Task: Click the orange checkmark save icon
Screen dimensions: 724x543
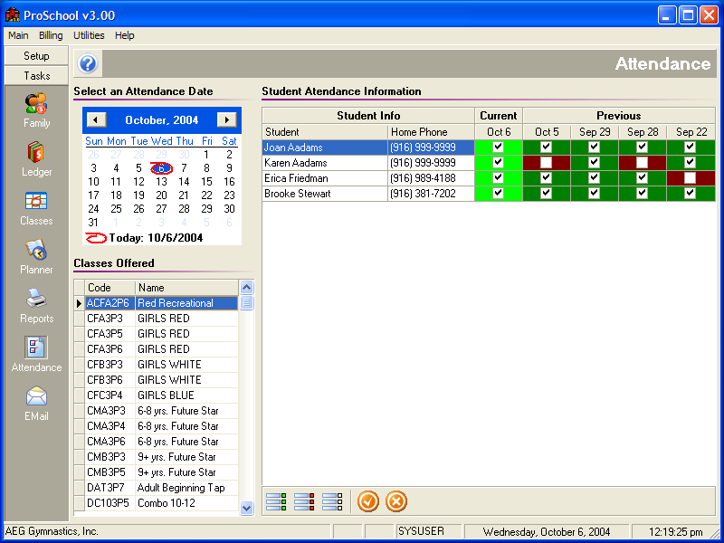Action: pos(368,500)
